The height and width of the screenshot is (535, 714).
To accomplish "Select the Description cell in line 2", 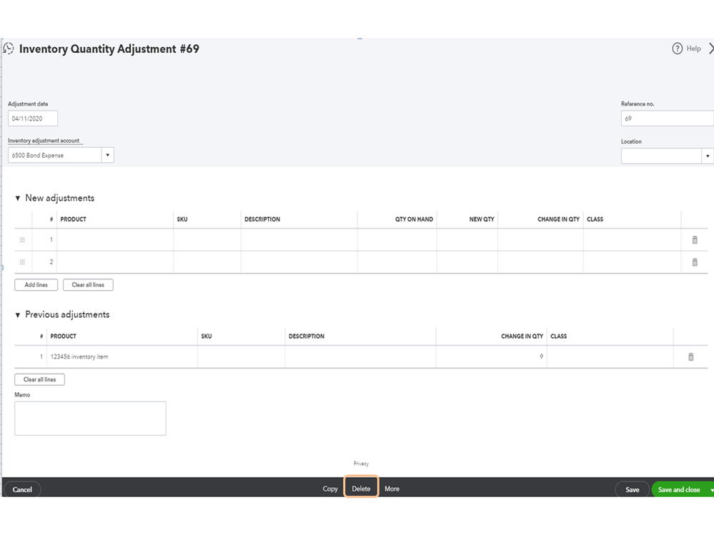I will 299,262.
